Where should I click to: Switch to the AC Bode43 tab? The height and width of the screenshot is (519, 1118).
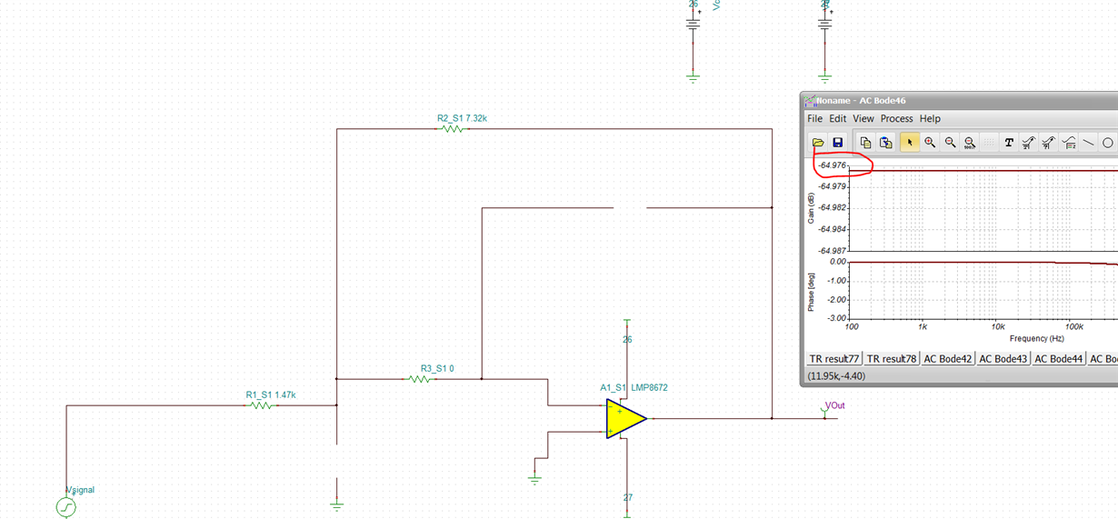(x=1003, y=359)
